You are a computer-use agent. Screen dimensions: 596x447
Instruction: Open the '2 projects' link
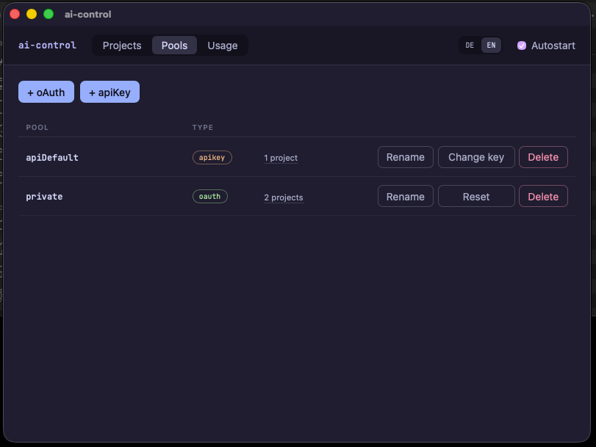pos(284,197)
